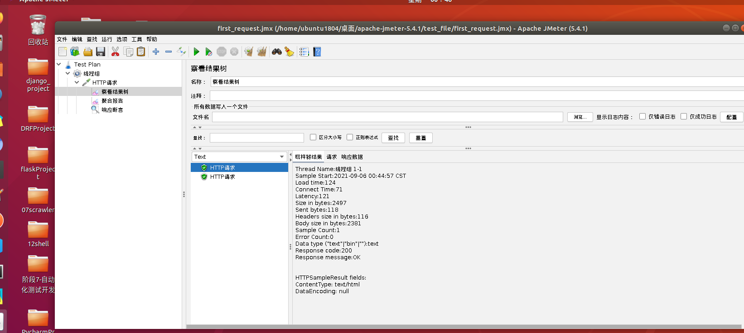Click the Reset Search yellow brush icon
The width and height of the screenshot is (744, 333).
click(289, 52)
